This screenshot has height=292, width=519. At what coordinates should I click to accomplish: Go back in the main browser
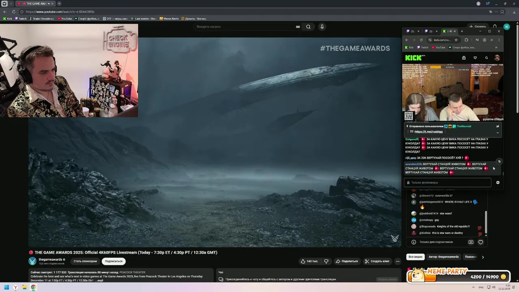click(x=5, y=12)
